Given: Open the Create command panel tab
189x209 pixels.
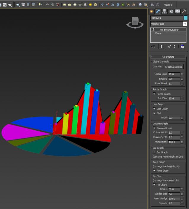Looking at the screenshot, I should coord(152,11).
